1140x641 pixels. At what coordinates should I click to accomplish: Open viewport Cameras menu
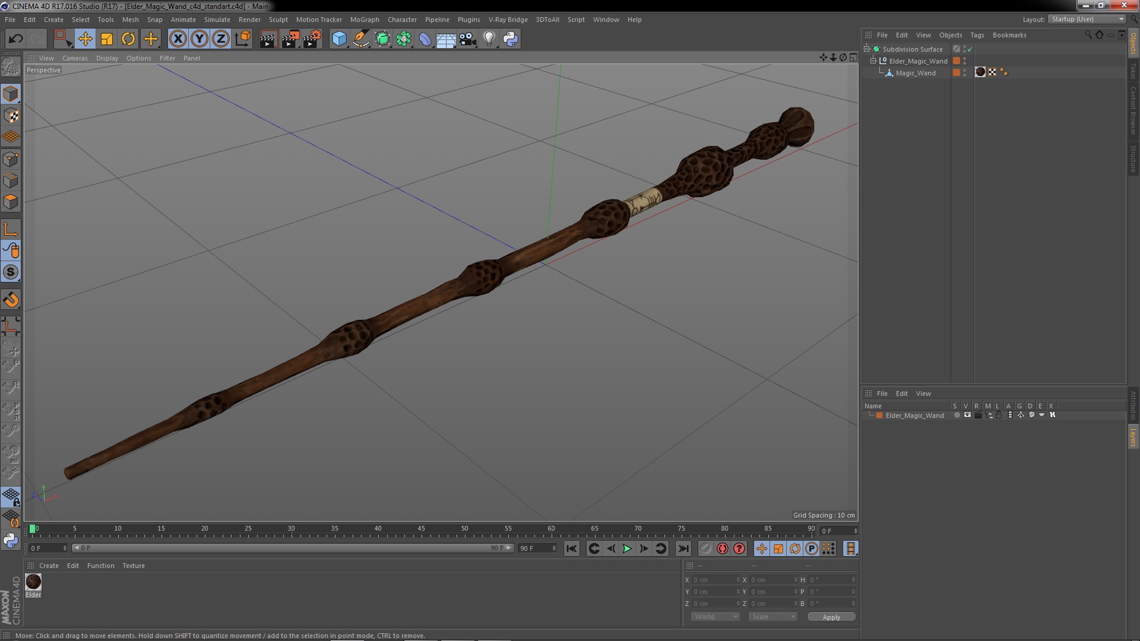pyautogui.click(x=75, y=58)
